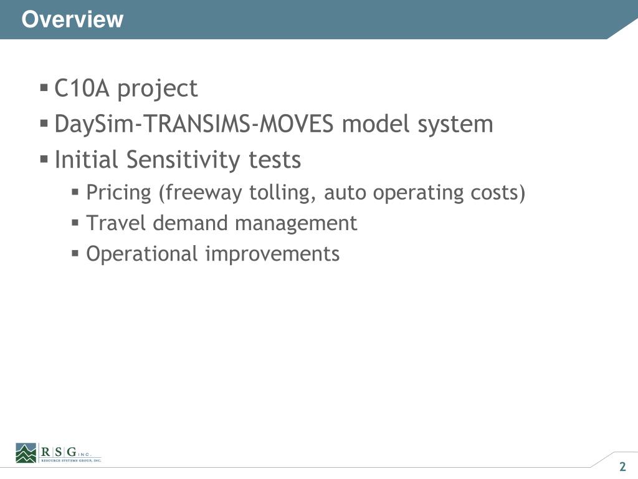Click bullet marker before DaySim-TRANSIMS-MOVES
638x479 pixels.
click(x=44, y=123)
